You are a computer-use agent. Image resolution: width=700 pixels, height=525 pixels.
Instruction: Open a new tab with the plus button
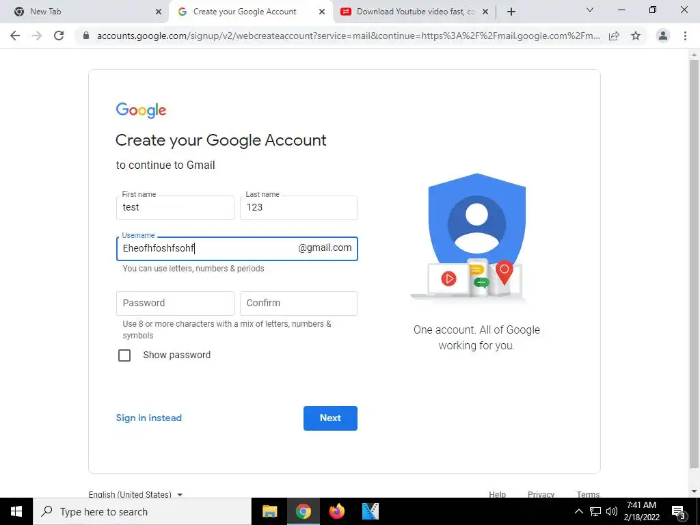click(x=511, y=12)
